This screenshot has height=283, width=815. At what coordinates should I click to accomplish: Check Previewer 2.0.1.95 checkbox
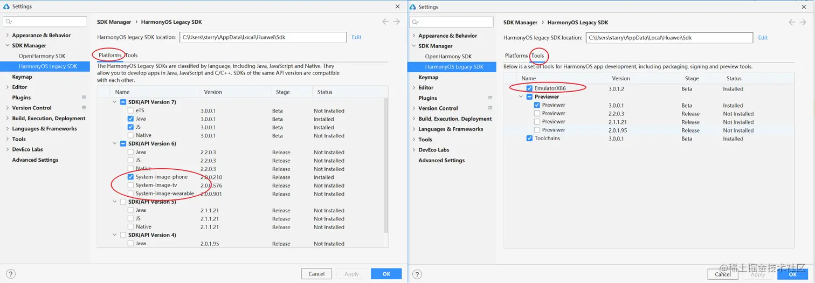[537, 130]
